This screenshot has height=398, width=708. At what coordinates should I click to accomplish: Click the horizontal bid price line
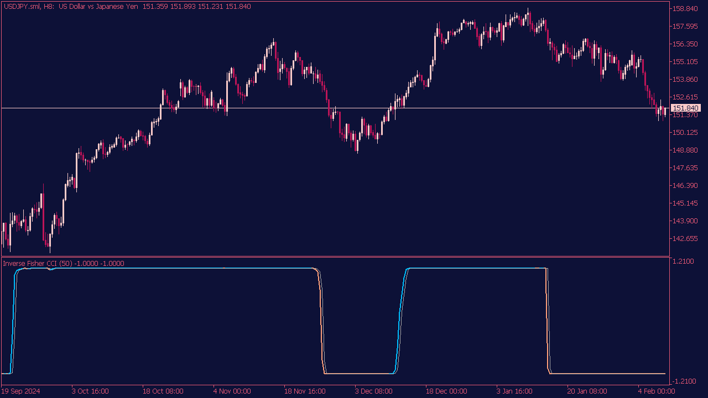click(277, 108)
